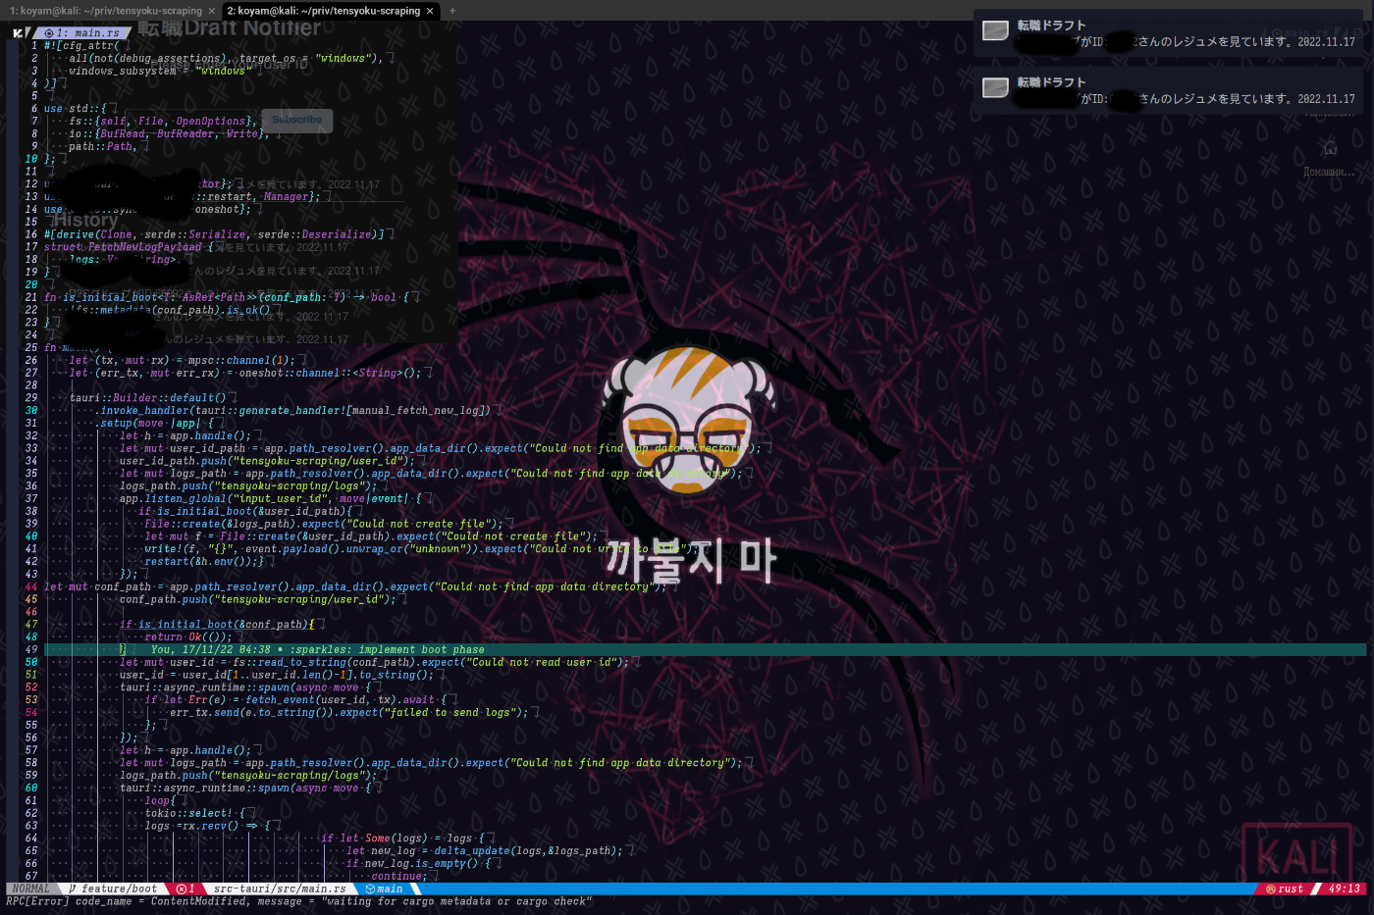Switch to terminal tab 1 koyam@kali

tap(105, 11)
